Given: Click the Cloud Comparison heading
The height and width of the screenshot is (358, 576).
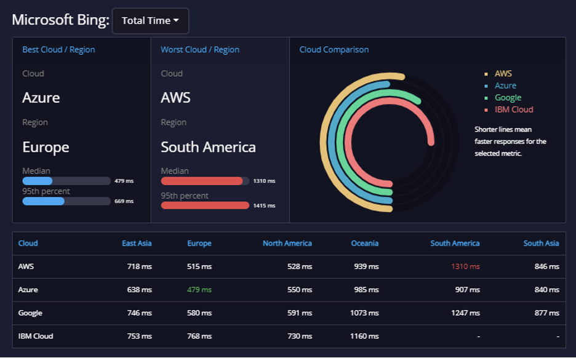Looking at the screenshot, I should [x=334, y=50].
